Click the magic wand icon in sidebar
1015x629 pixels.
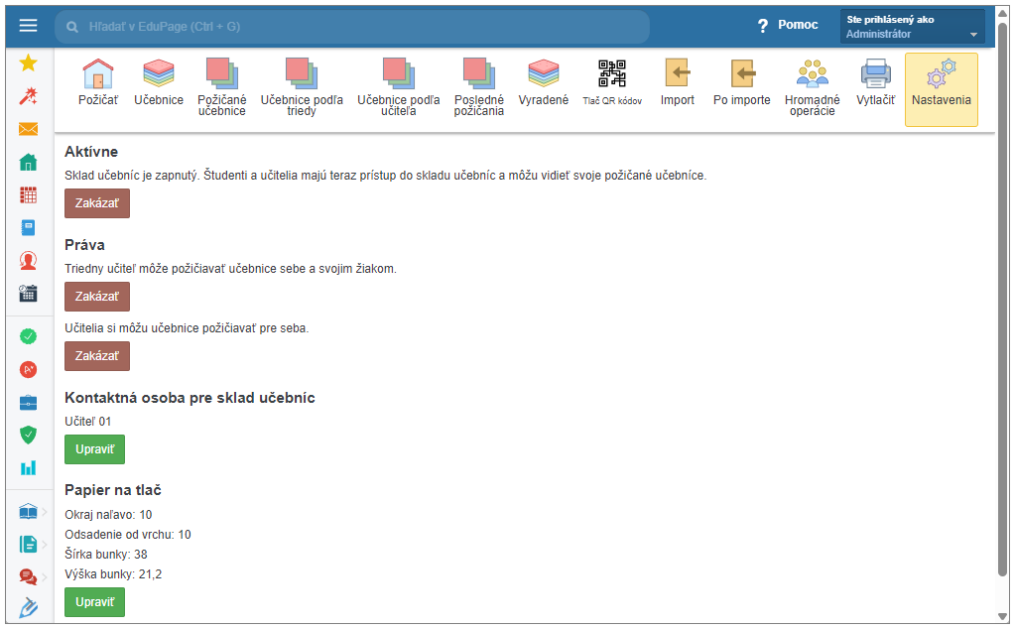tap(28, 96)
